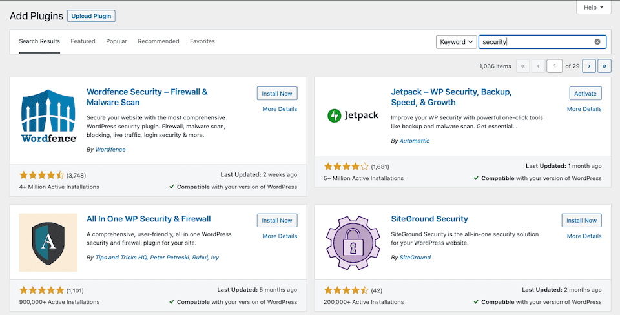Open the Favorites tab
620x315 pixels.
pos(202,41)
